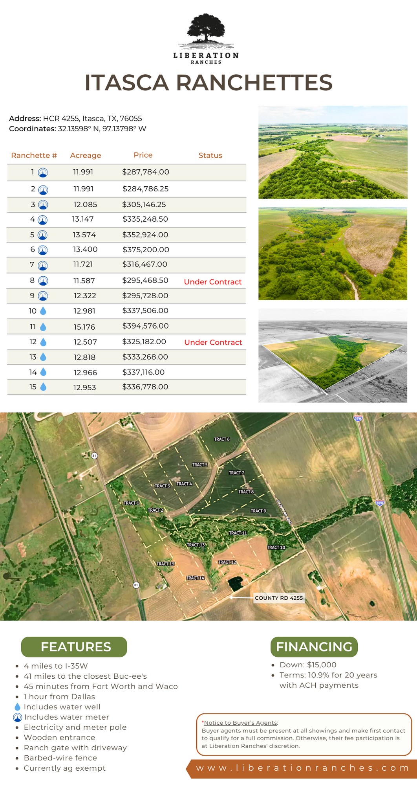Open the aerial photo showing the winding creek
Screen dimensions: 417x786
tap(333, 253)
